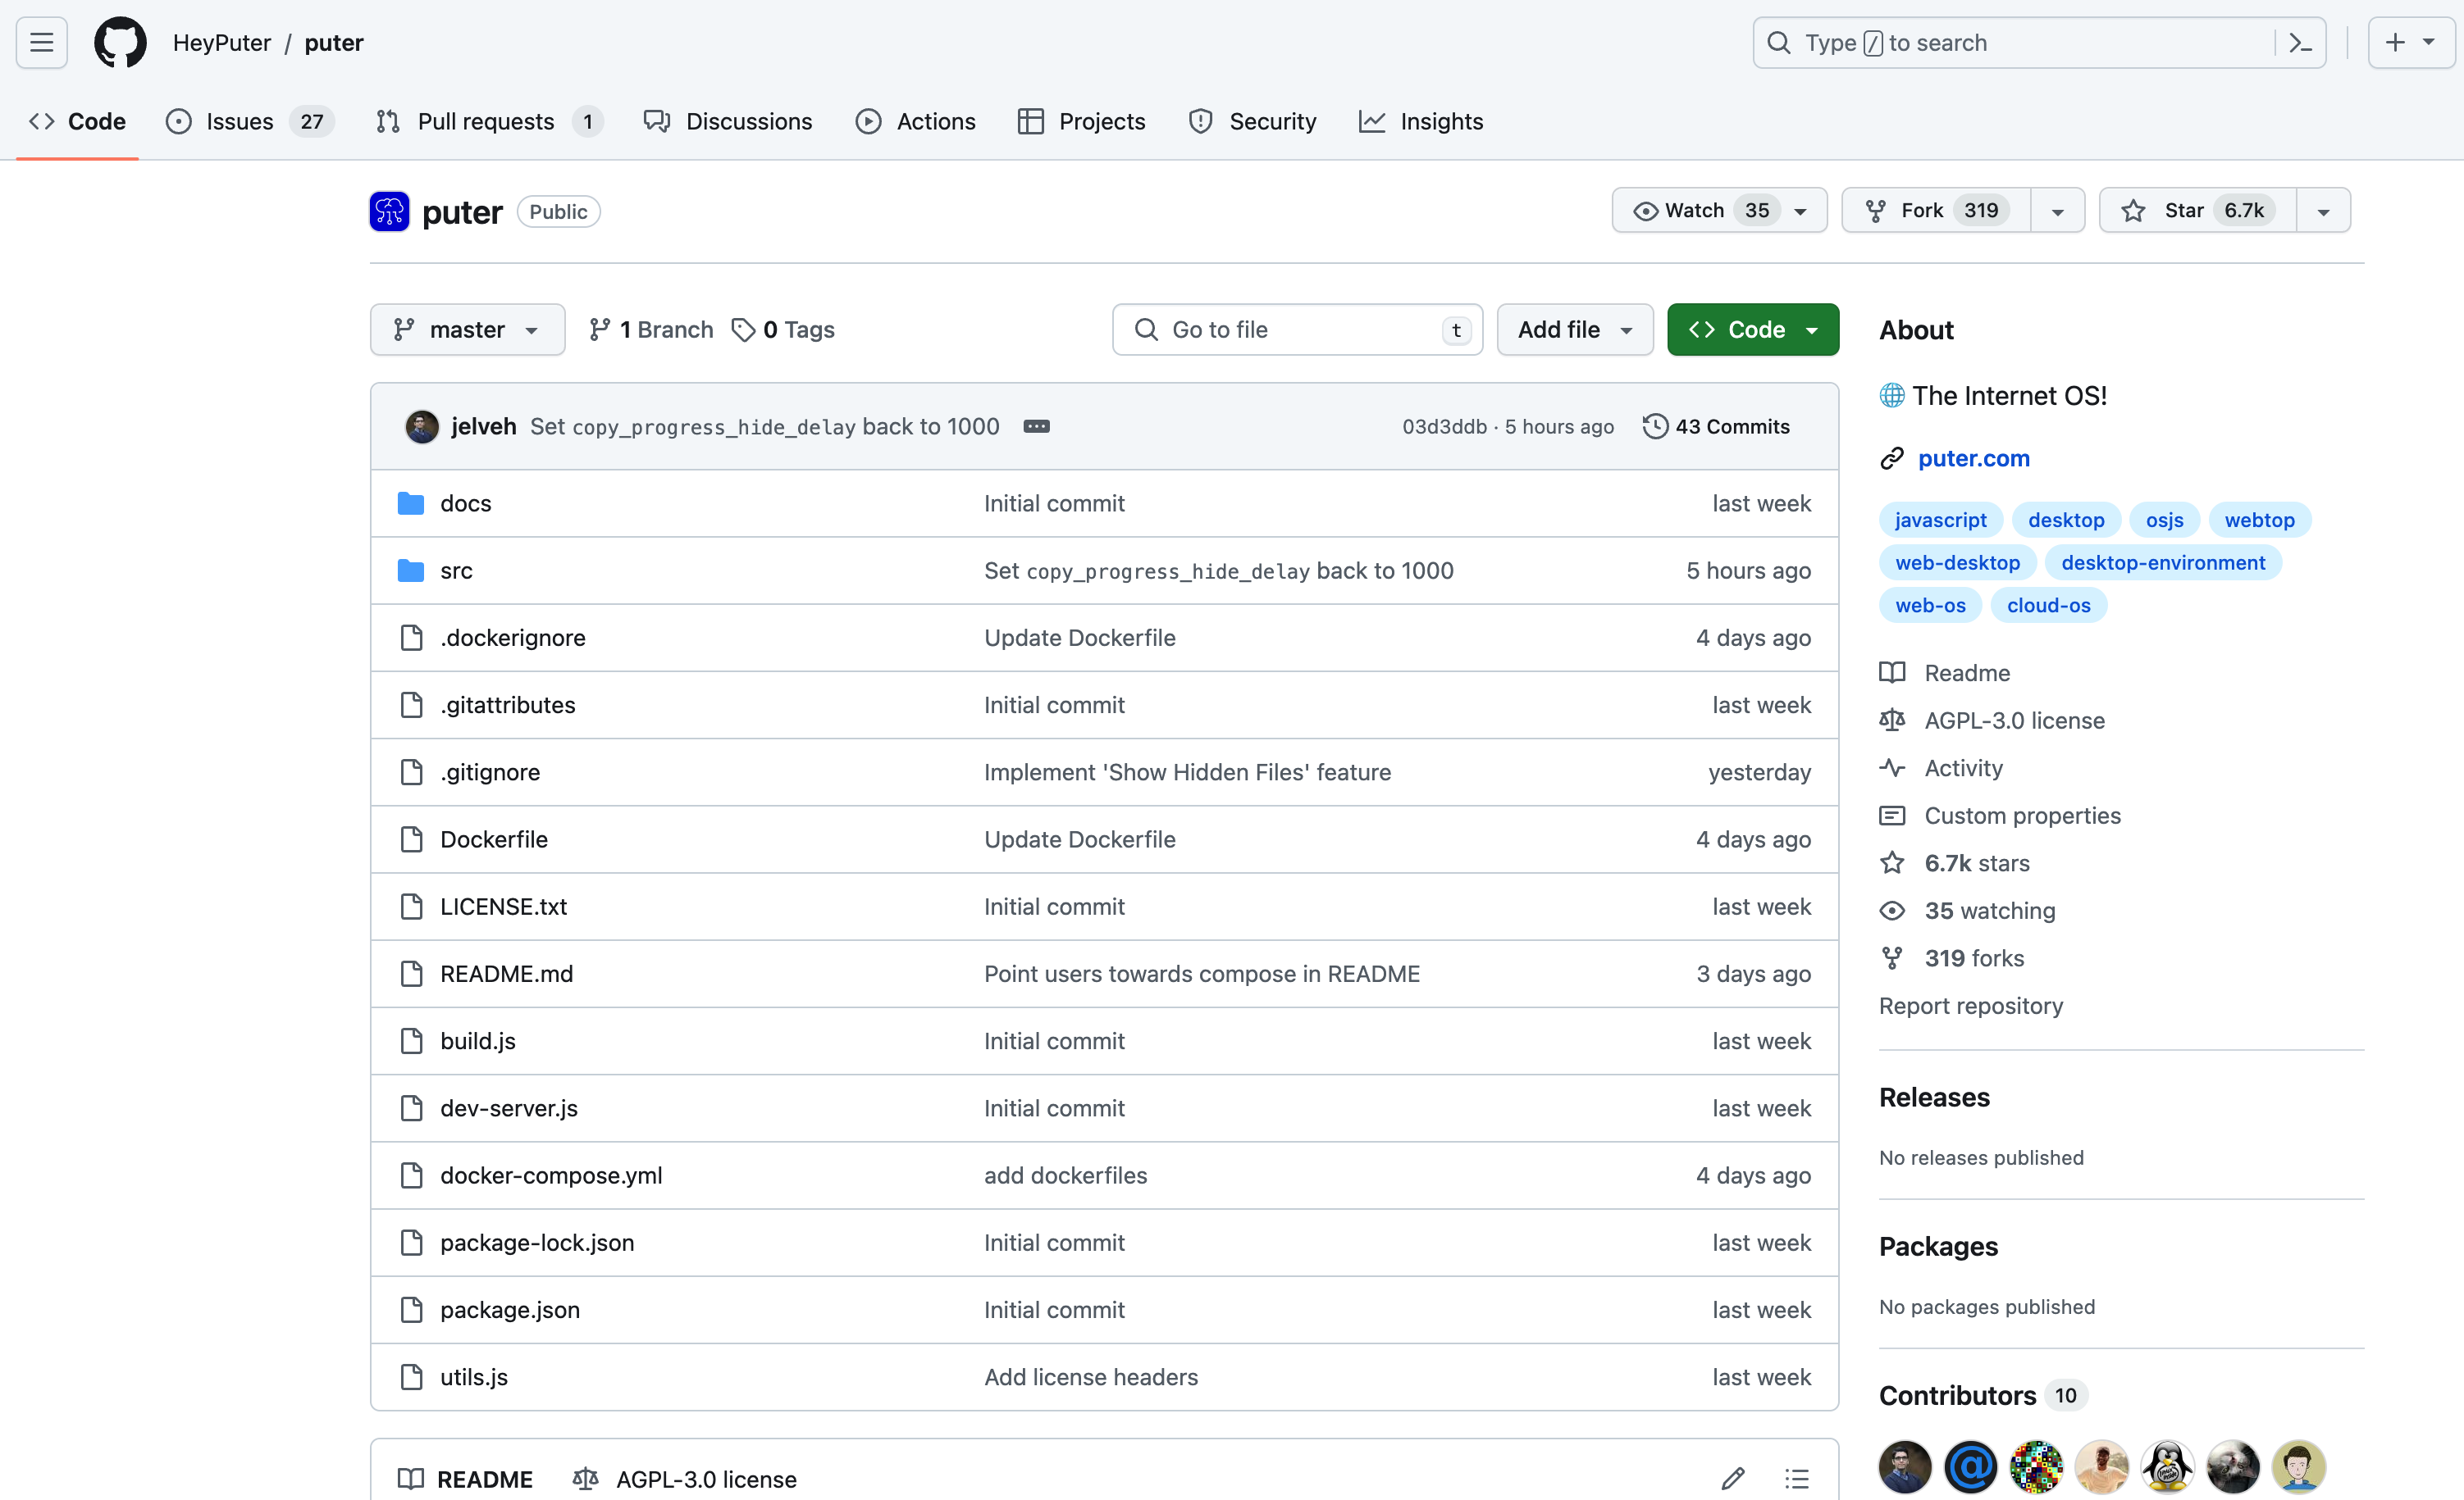Click the pencil edit README icon
The width and height of the screenshot is (2464, 1500).
point(1733,1478)
